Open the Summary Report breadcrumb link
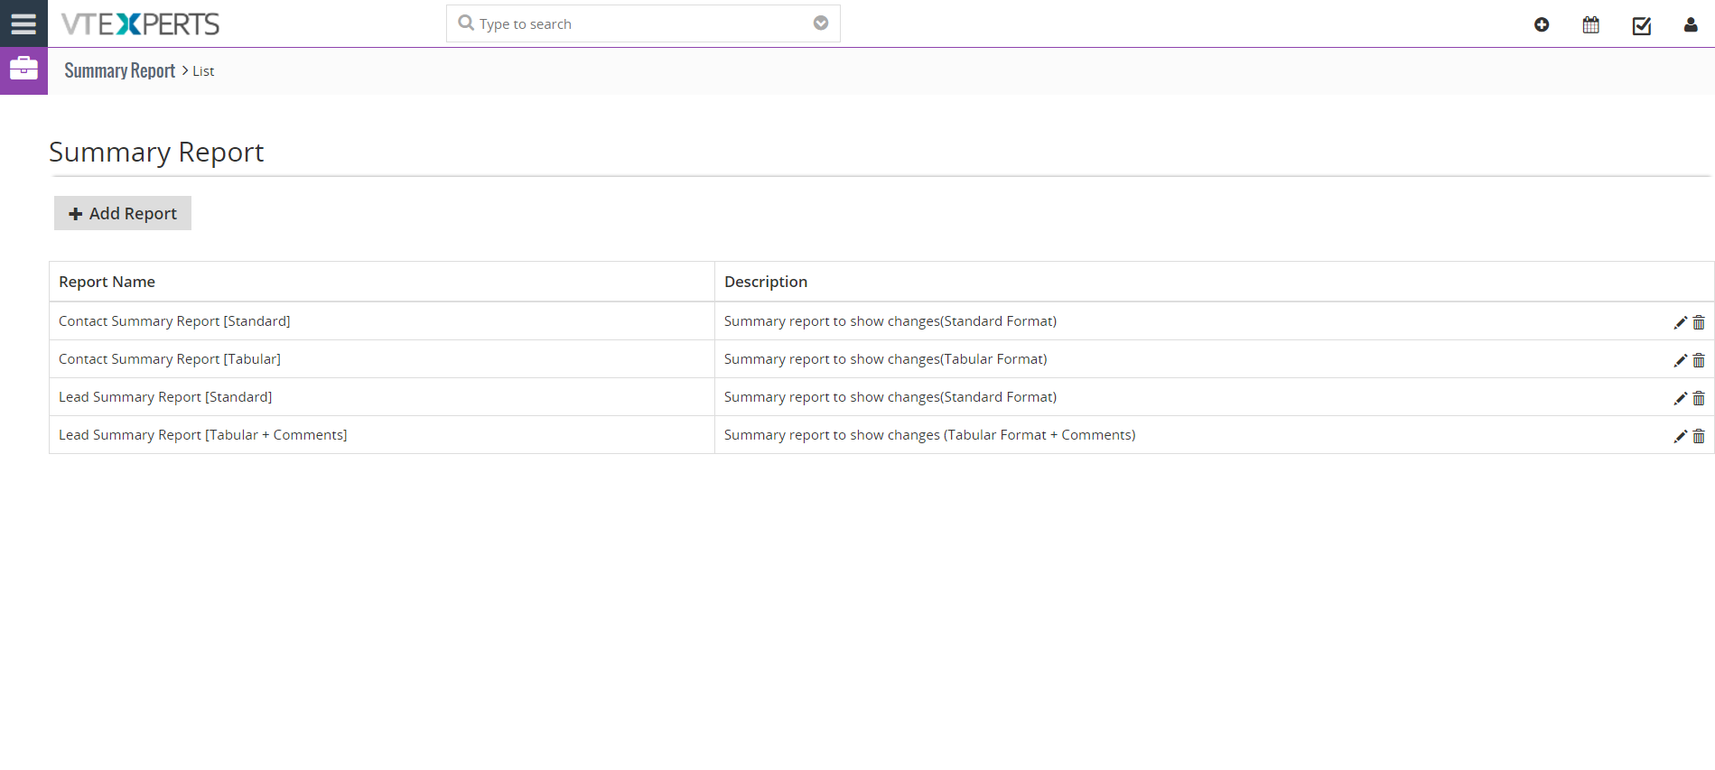 coord(119,70)
